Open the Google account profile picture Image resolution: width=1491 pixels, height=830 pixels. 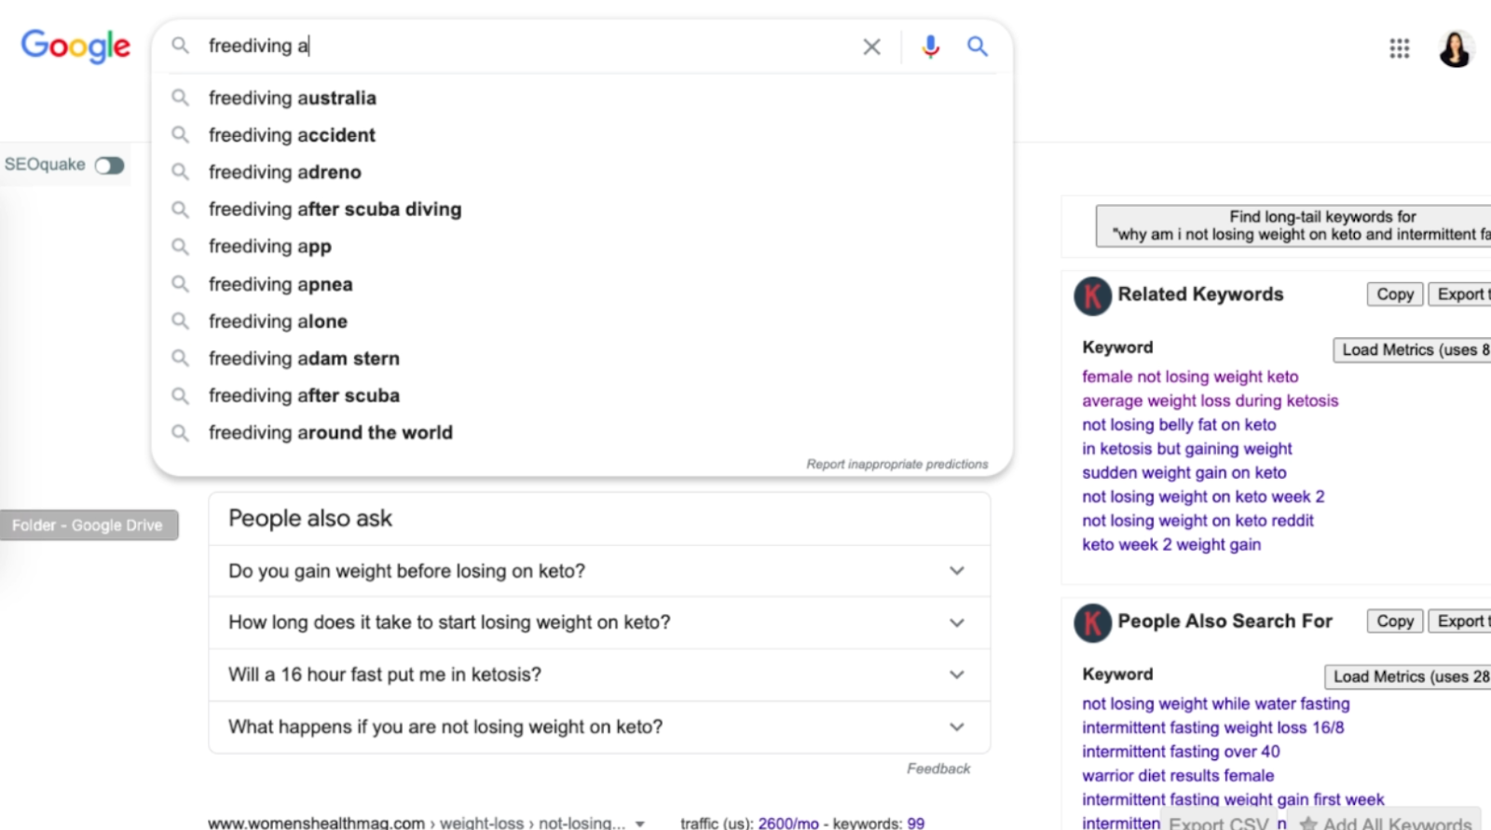(1455, 48)
